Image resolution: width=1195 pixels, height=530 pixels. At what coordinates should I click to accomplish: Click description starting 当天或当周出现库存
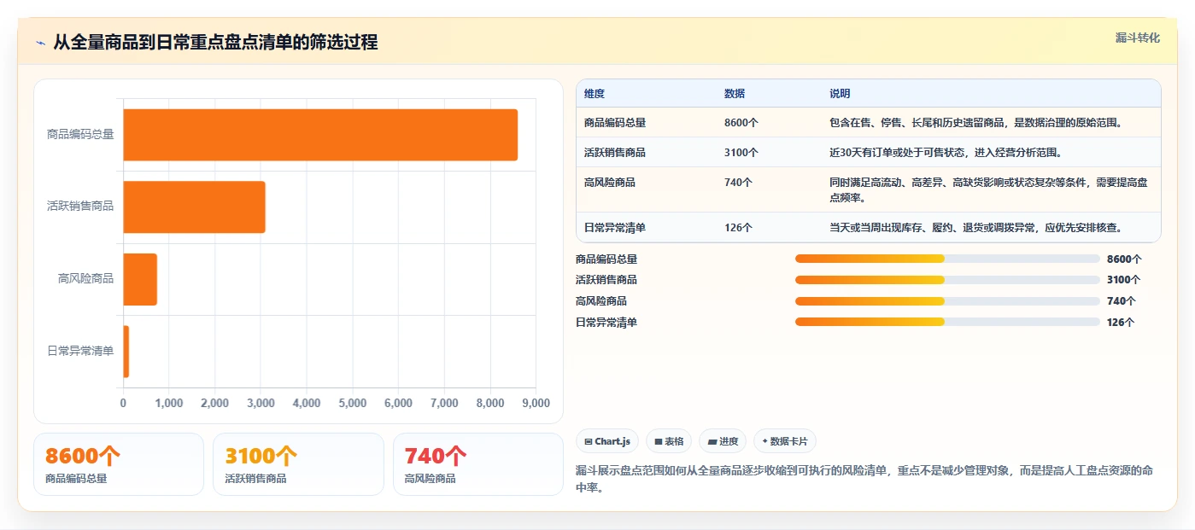pos(975,228)
